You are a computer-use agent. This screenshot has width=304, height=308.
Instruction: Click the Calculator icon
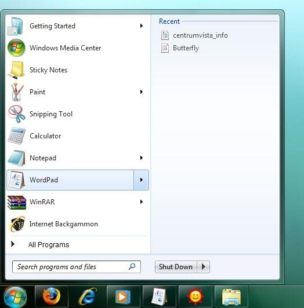click(x=17, y=136)
